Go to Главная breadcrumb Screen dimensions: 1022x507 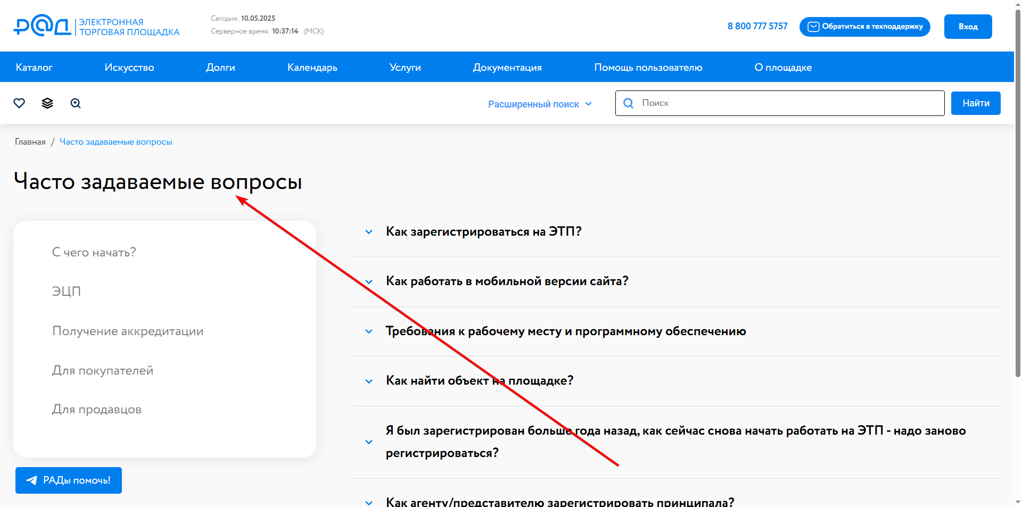[30, 142]
